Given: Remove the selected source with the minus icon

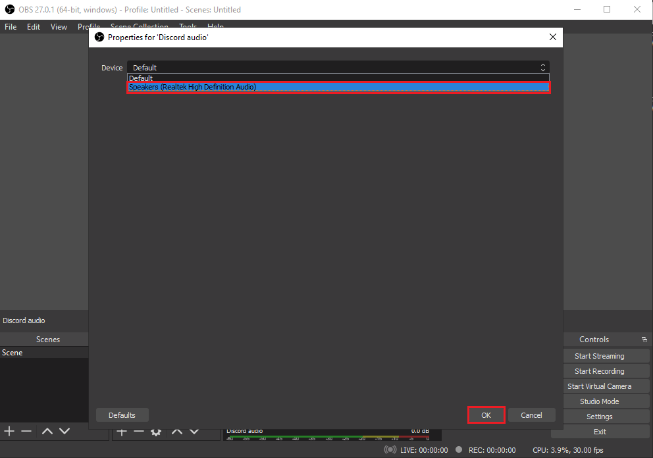Looking at the screenshot, I should (139, 432).
